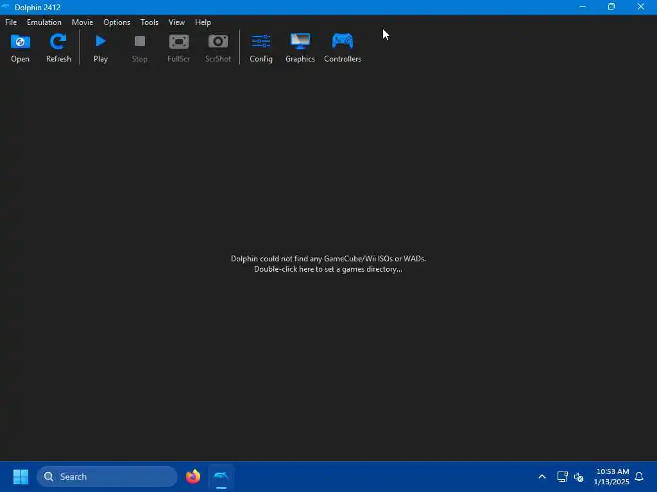Click the muted volume tray icon
Viewport: 657px width, 492px height.
(579, 477)
